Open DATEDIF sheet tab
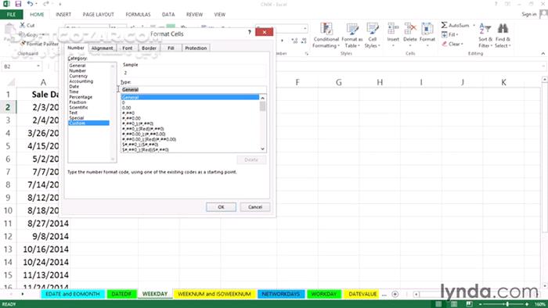548x308 pixels. (121, 294)
